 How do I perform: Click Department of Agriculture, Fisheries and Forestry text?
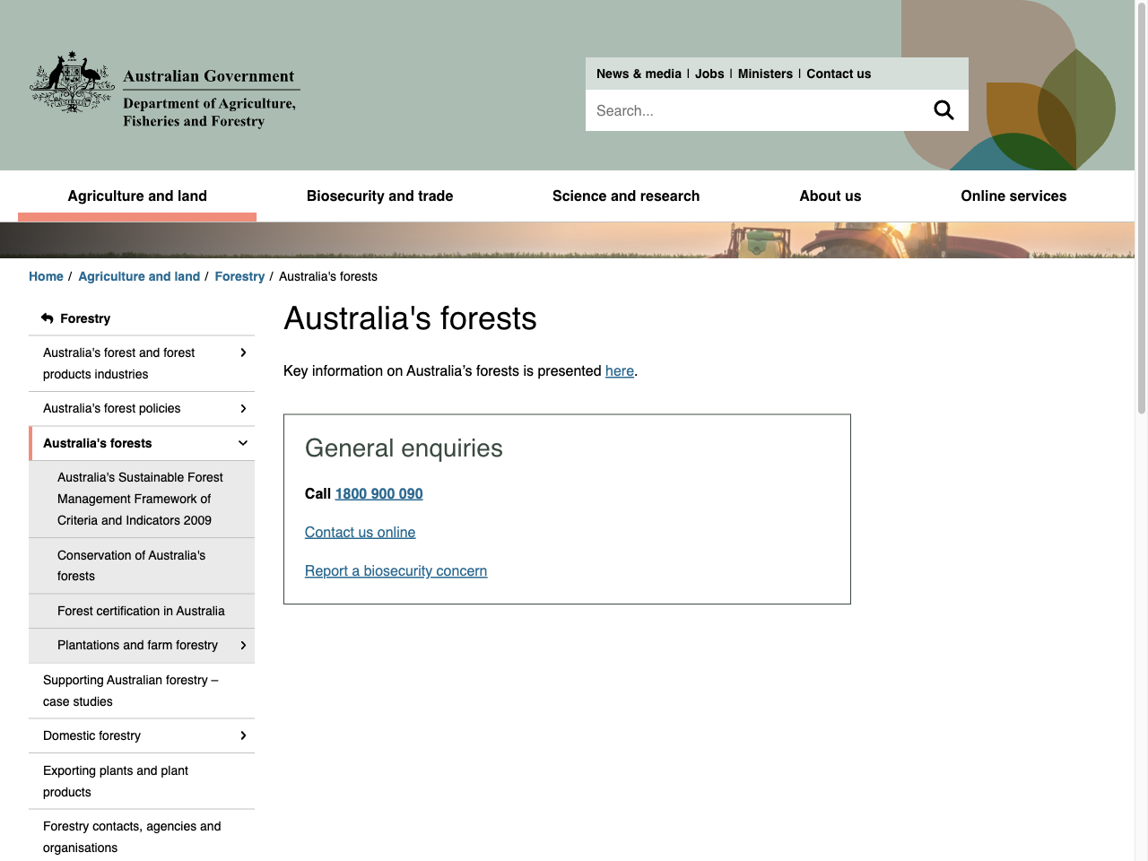[209, 112]
